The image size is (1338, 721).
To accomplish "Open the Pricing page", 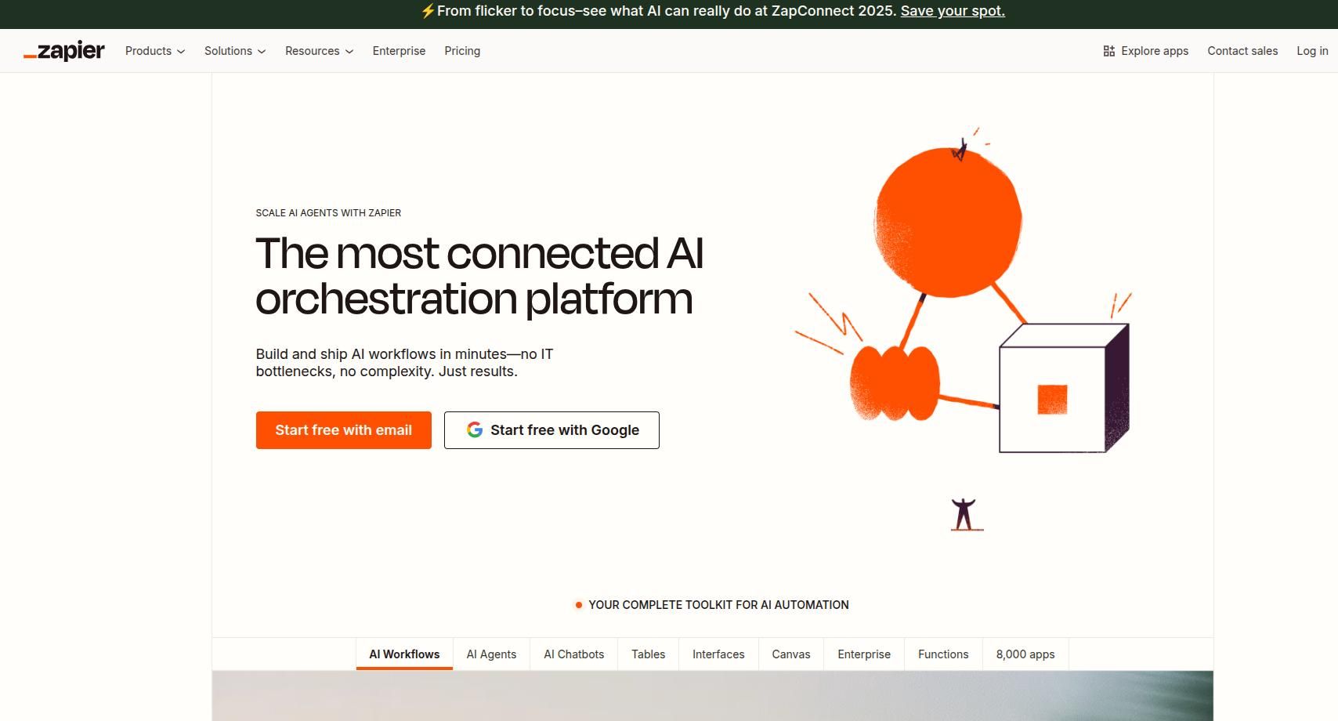I will click(x=462, y=51).
